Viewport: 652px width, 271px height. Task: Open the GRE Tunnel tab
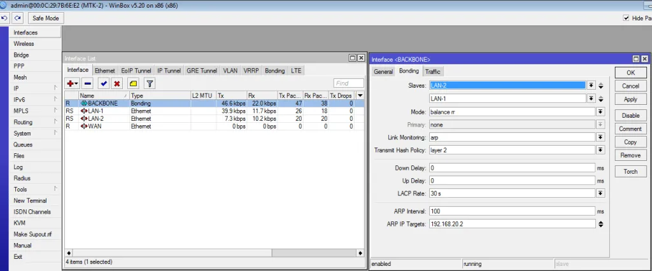tap(202, 71)
